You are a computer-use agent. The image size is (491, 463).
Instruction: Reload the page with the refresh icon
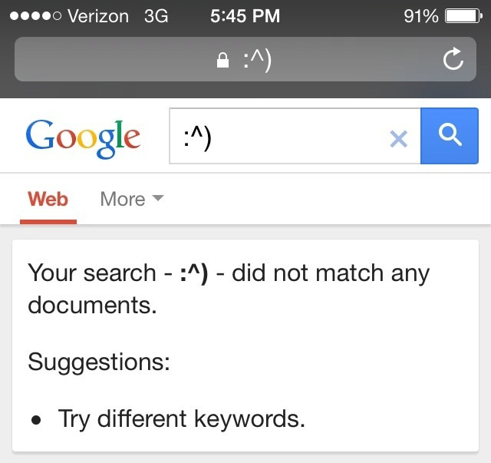(453, 59)
